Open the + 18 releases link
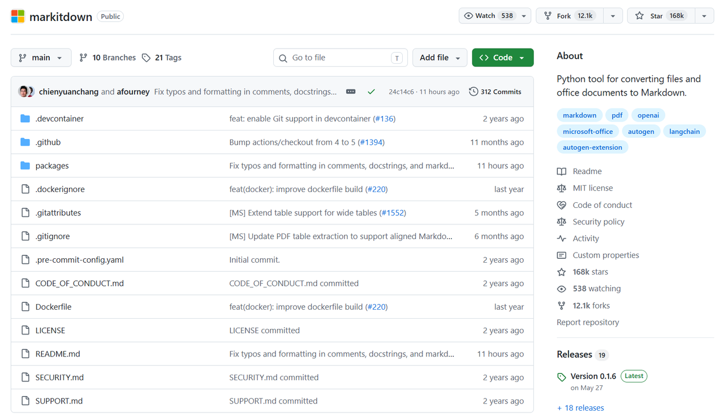This screenshot has height=417, width=724. 580,408
